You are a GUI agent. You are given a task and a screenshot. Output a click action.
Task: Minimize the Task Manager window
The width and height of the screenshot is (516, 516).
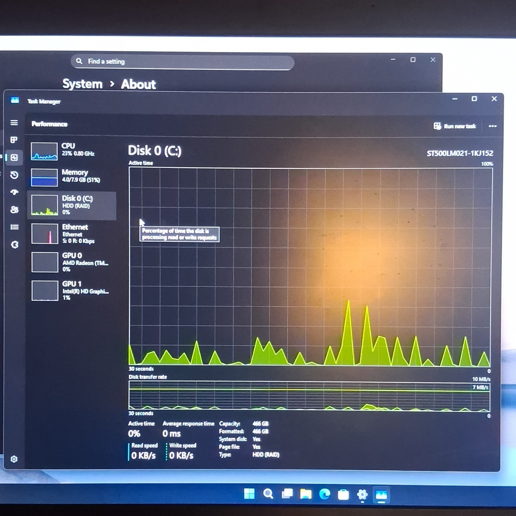point(455,99)
